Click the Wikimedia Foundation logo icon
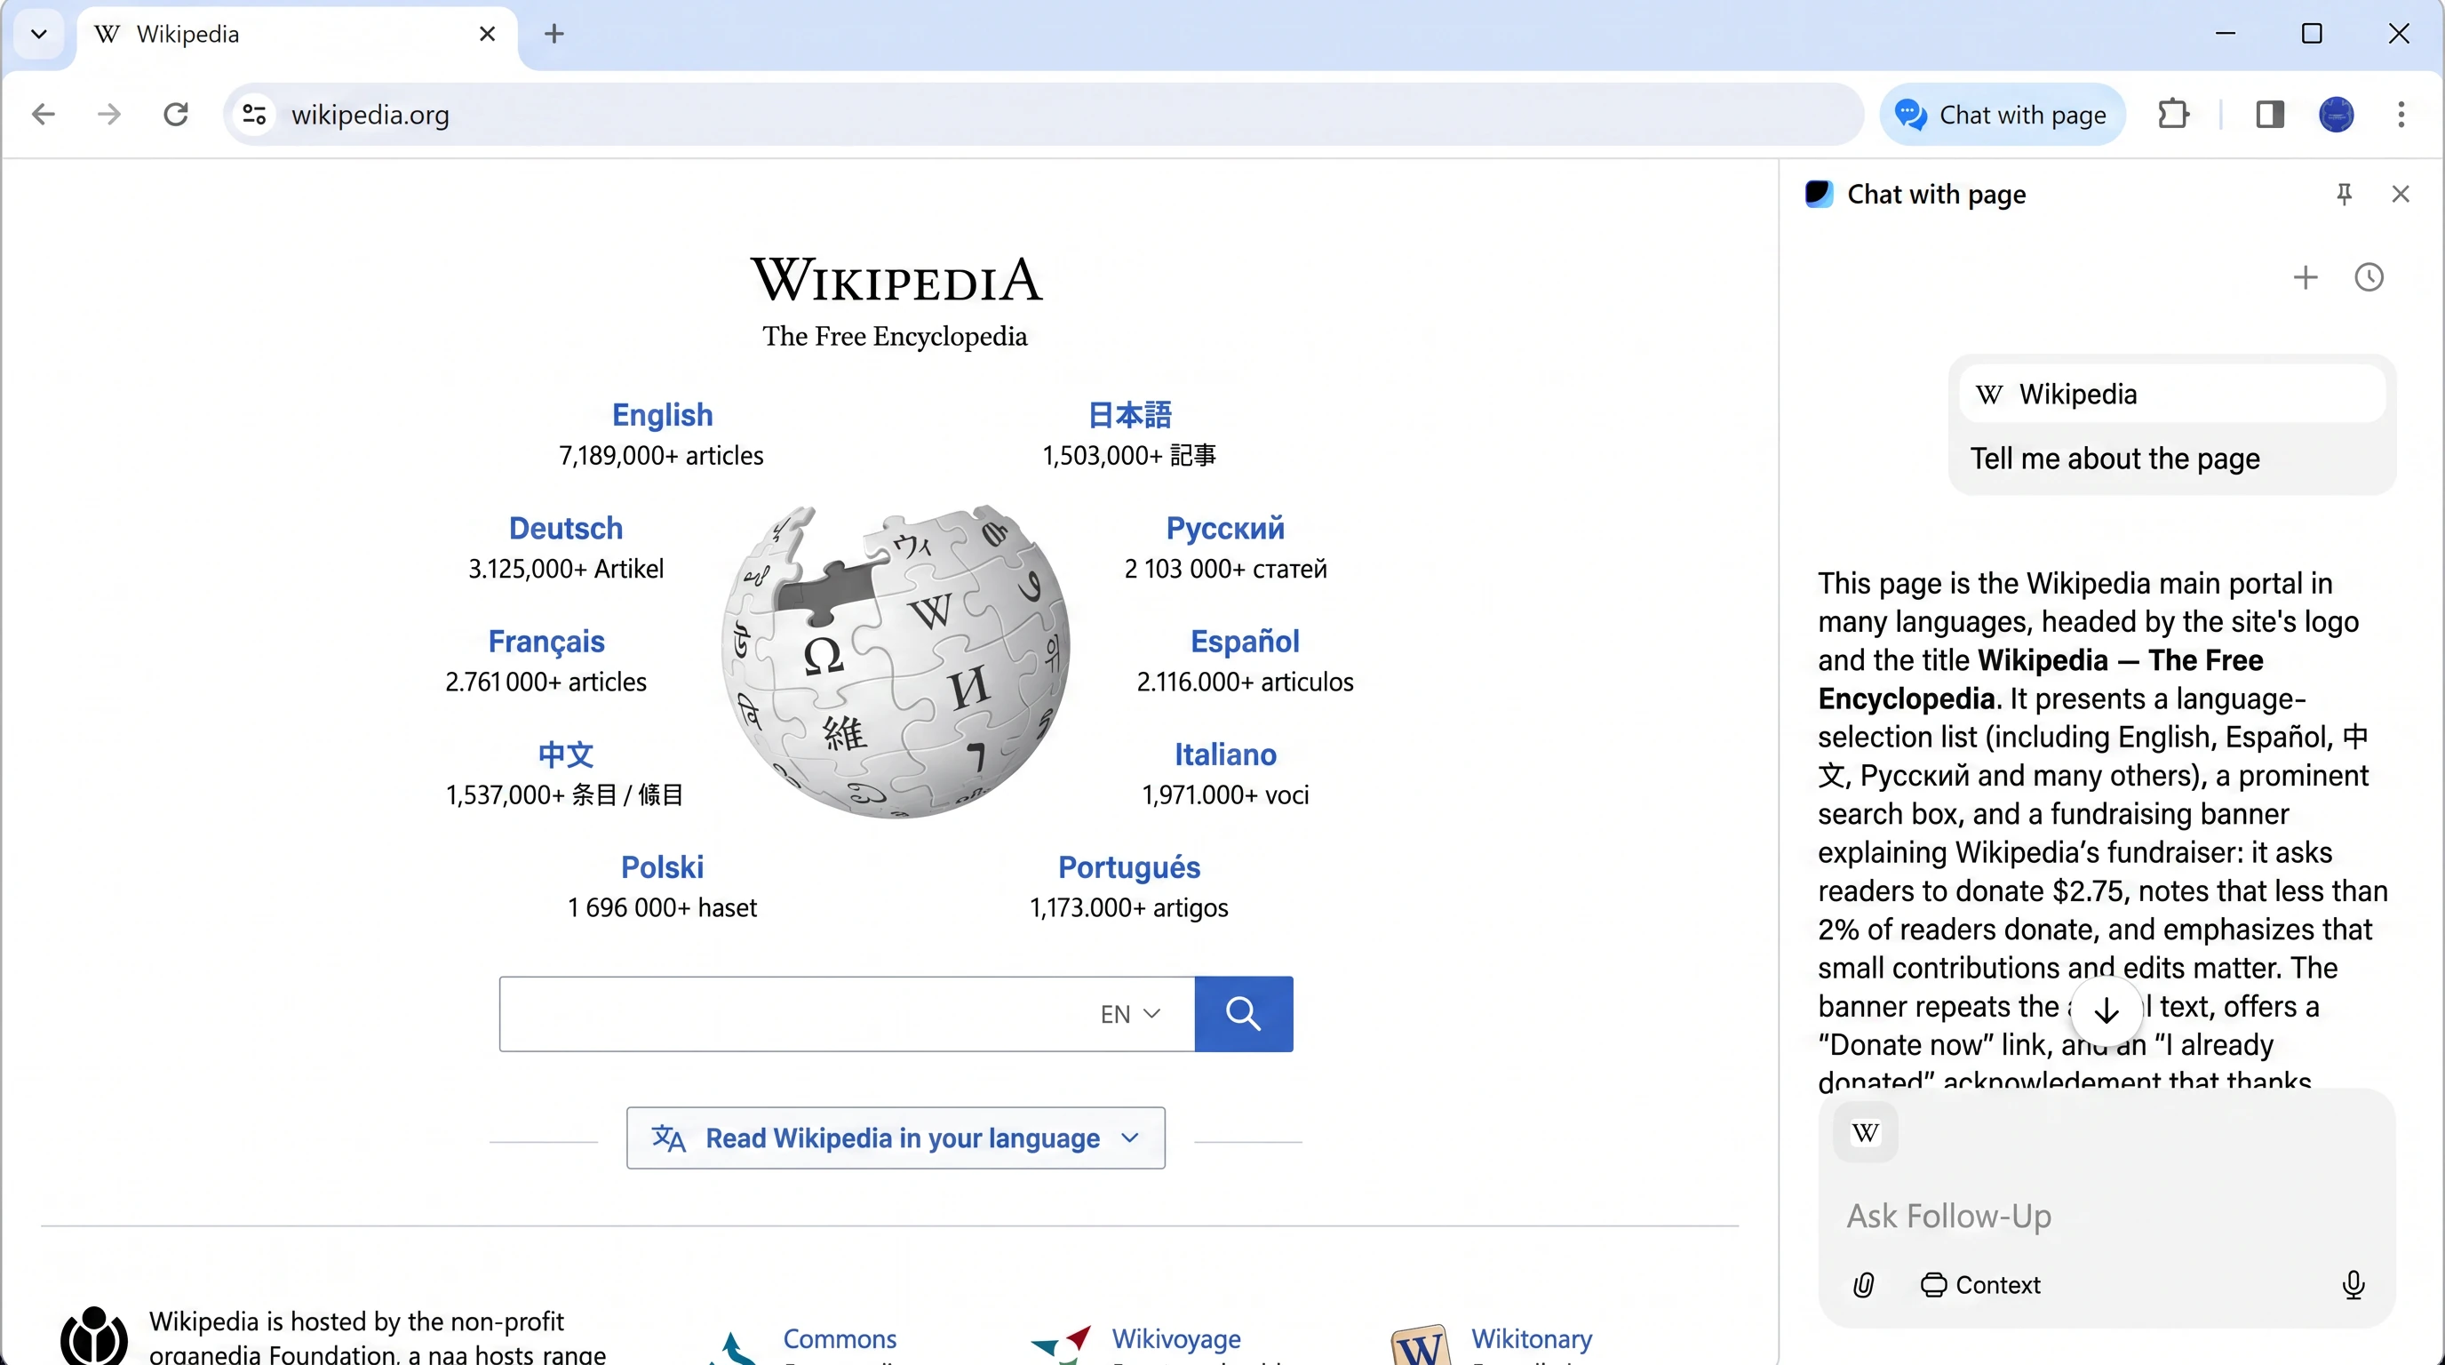The width and height of the screenshot is (2445, 1365). pyautogui.click(x=94, y=1337)
